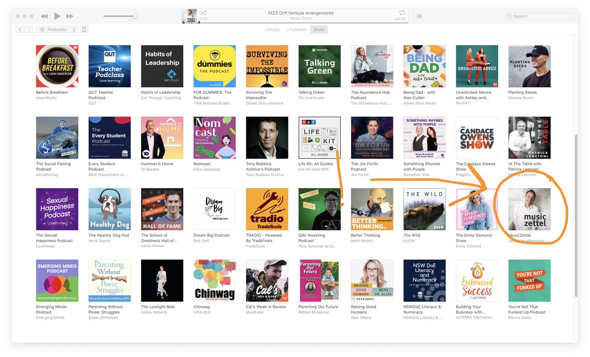Open QUT Teacher Podclass artwork
Screen dimensions: 590x357
110,66
